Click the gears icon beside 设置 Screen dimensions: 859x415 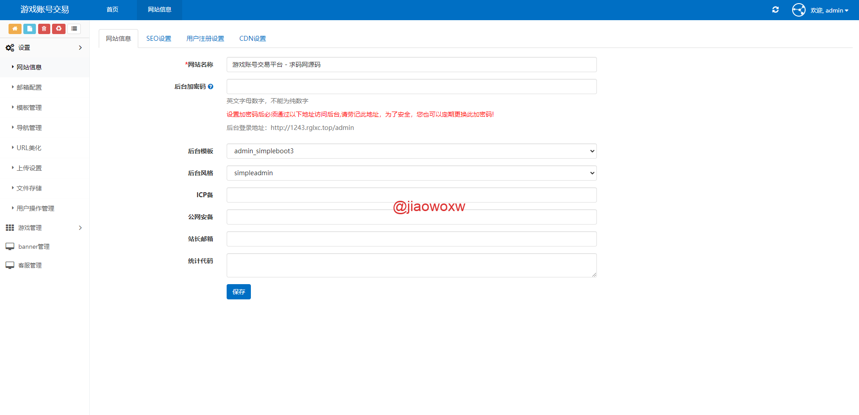point(10,48)
